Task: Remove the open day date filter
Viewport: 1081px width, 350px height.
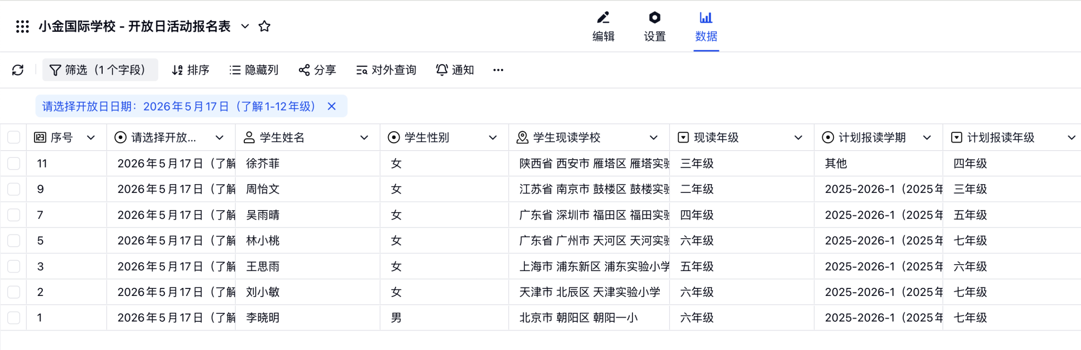Action: pos(332,106)
